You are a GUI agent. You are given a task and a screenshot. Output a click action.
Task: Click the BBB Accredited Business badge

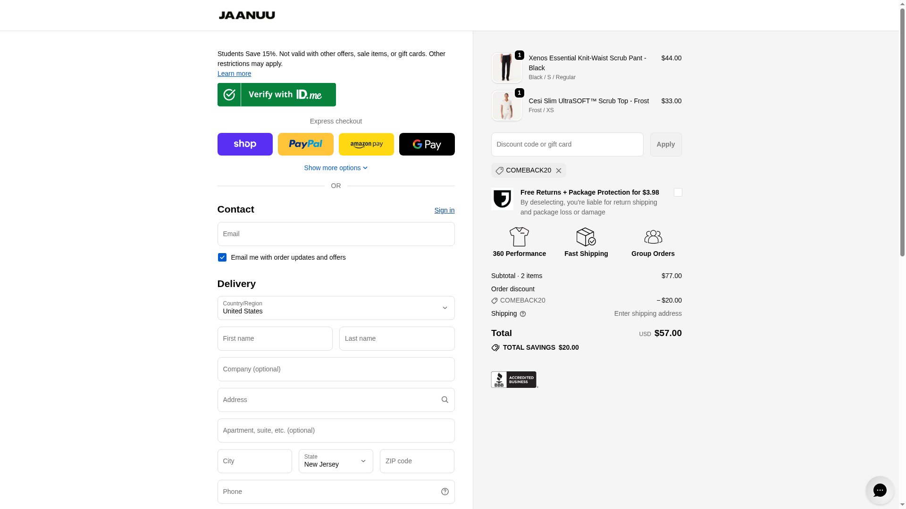coord(514,379)
